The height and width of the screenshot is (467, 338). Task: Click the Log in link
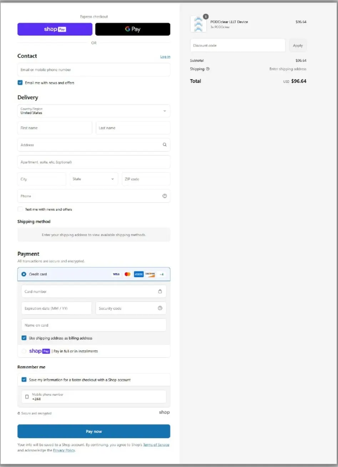(165, 56)
